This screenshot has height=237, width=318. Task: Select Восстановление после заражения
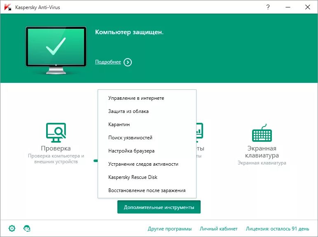coord(147,190)
